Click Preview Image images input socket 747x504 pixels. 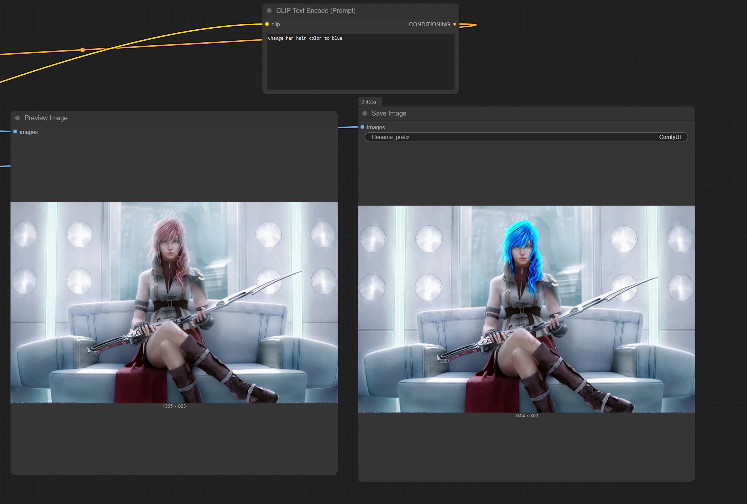click(15, 132)
